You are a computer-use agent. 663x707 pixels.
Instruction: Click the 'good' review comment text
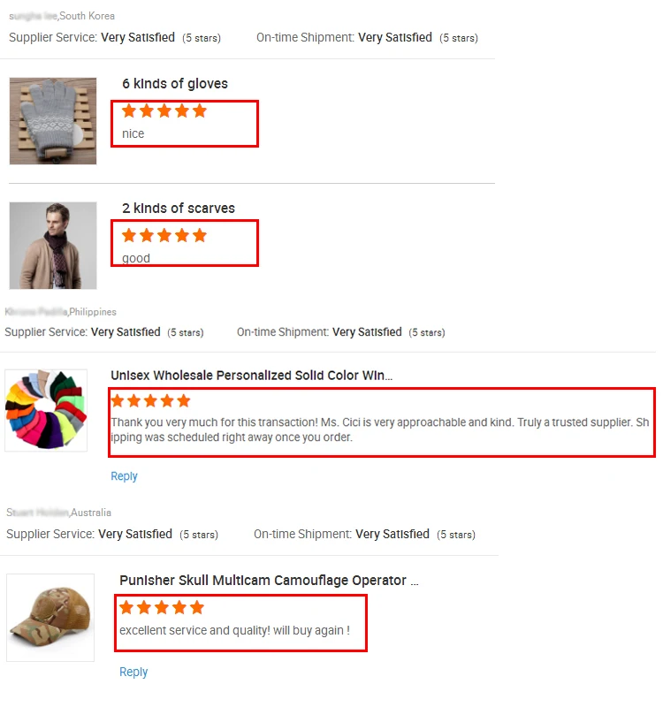coord(136,259)
